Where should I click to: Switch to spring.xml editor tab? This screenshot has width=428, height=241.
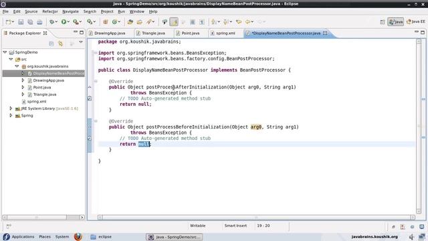[x=225, y=33]
